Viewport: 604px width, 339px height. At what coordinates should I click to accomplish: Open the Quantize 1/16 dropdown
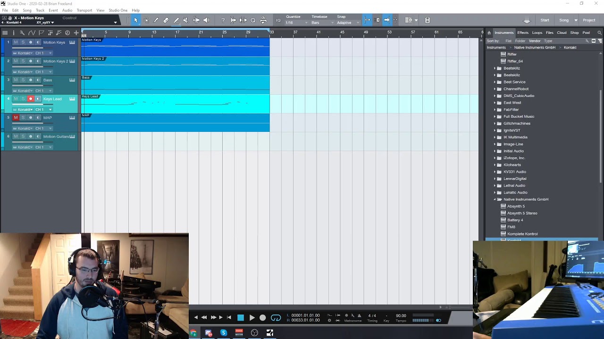tap(296, 23)
